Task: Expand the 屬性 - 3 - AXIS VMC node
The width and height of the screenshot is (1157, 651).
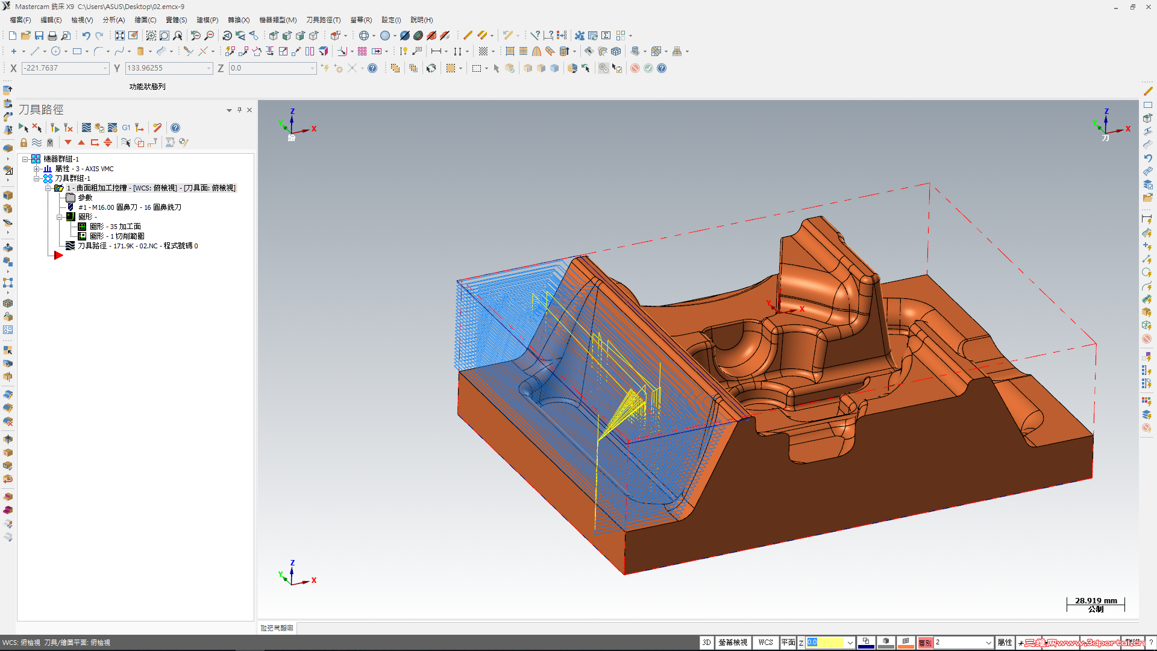Action: [x=37, y=169]
